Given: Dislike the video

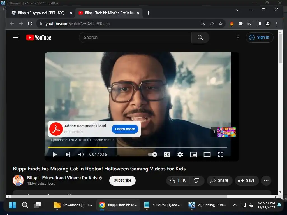Looking at the screenshot, I should click(x=196, y=181).
